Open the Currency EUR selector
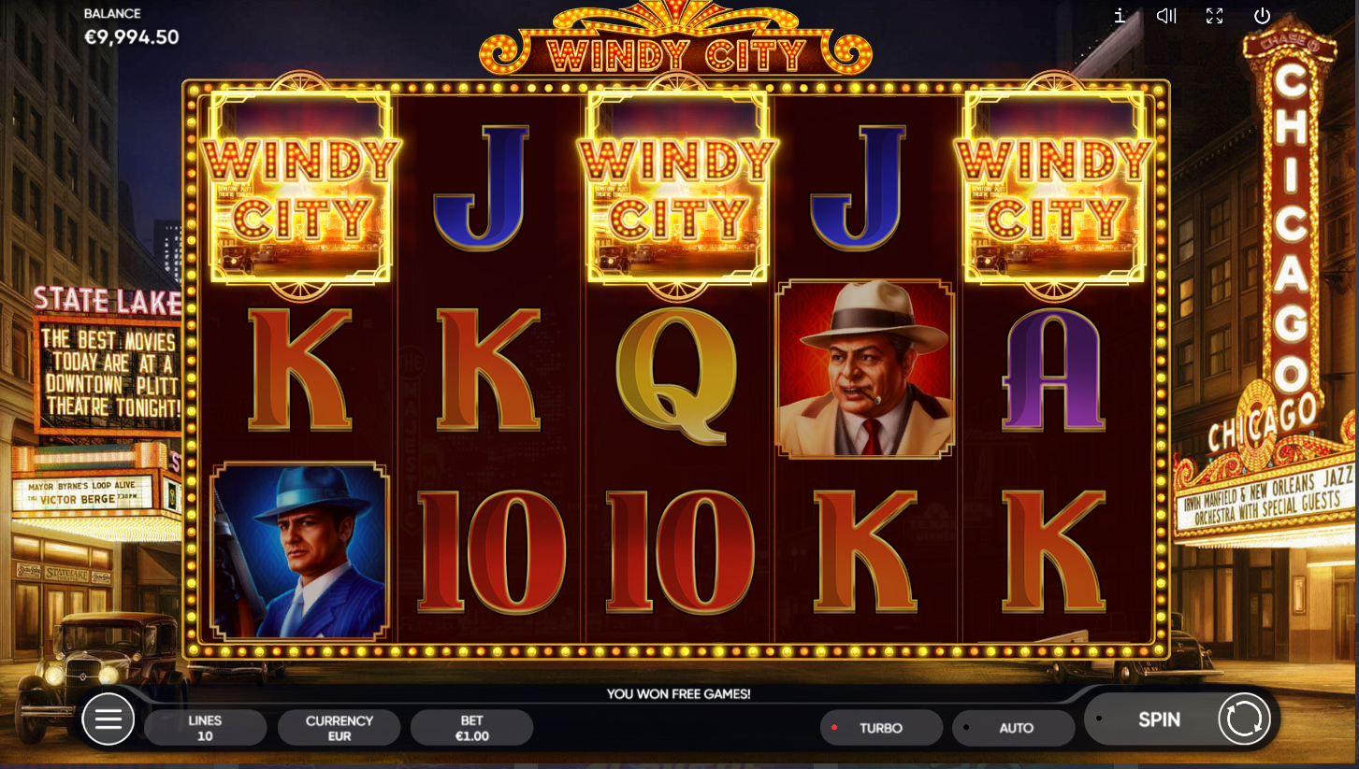1359x769 pixels. 340,728
